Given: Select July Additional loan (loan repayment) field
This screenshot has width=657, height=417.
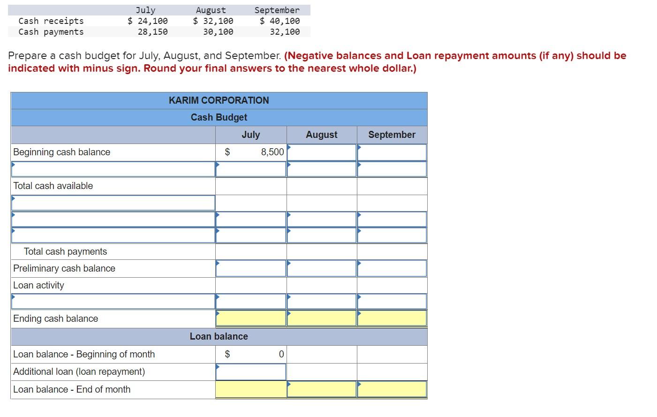Looking at the screenshot, I should point(251,372).
